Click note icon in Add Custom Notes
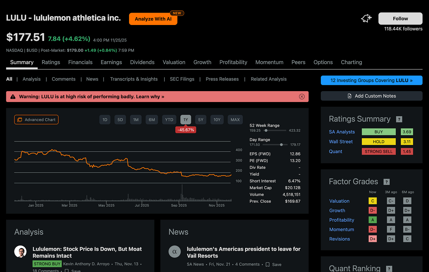The image size is (429, 272). coord(349,96)
